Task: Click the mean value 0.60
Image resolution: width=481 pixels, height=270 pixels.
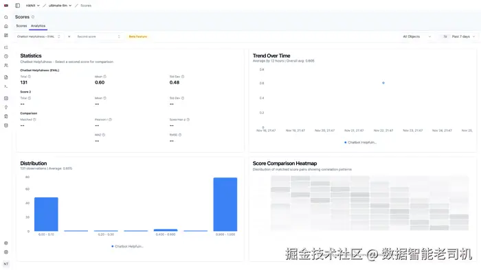Action: 100,82
